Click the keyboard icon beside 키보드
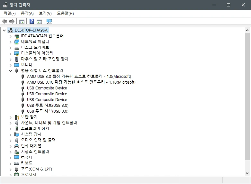 tap(17, 163)
